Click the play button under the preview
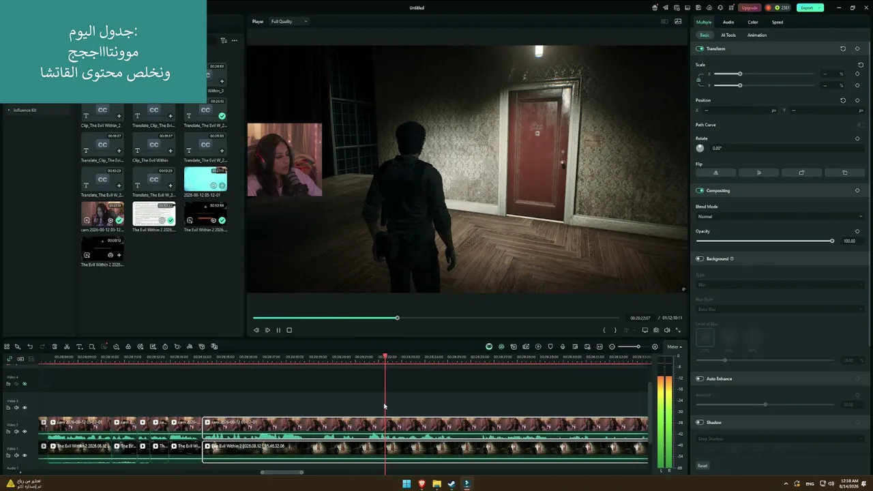The width and height of the screenshot is (873, 491). click(267, 330)
